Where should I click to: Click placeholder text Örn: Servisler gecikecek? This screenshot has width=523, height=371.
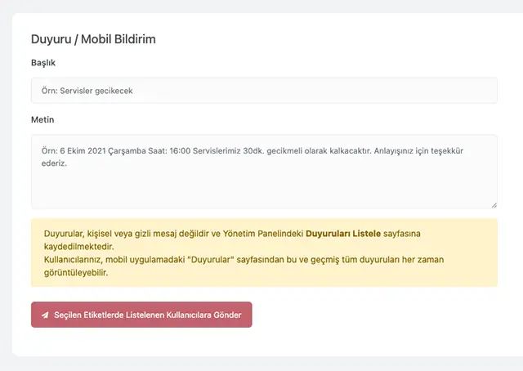tap(87, 91)
